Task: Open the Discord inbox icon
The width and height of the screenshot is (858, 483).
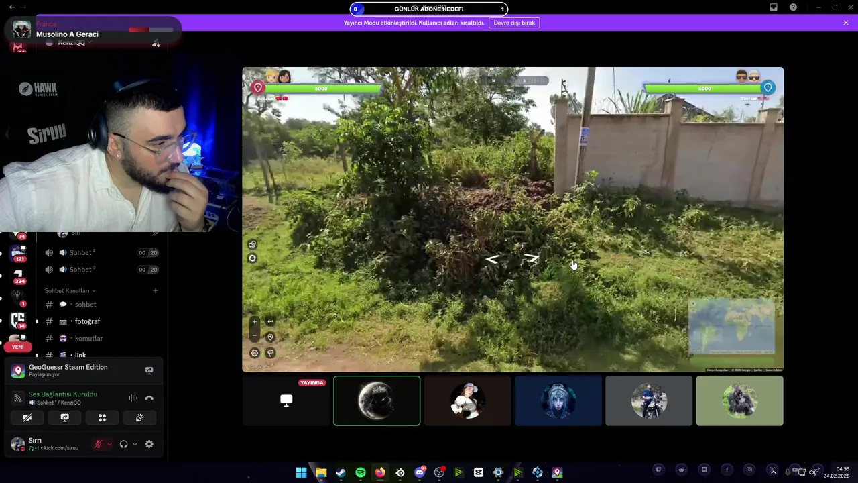Action: pos(774,7)
